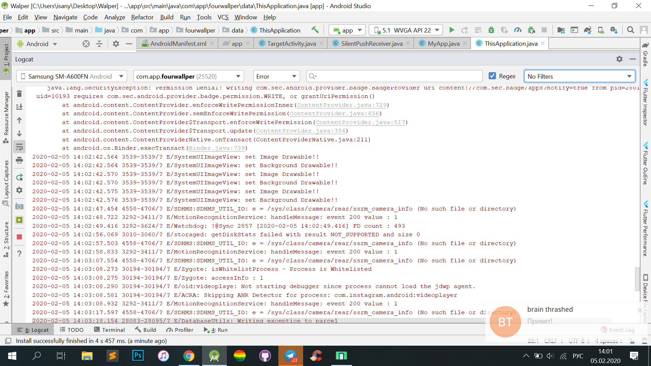Open the VCS menu

click(x=223, y=17)
